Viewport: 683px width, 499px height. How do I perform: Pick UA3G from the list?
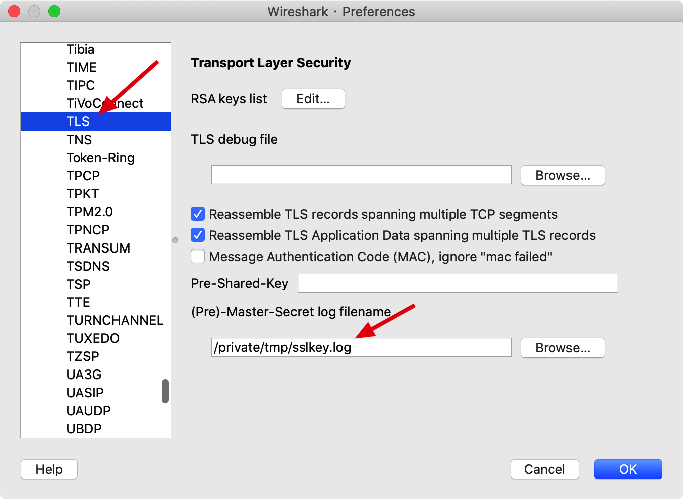coord(96,375)
